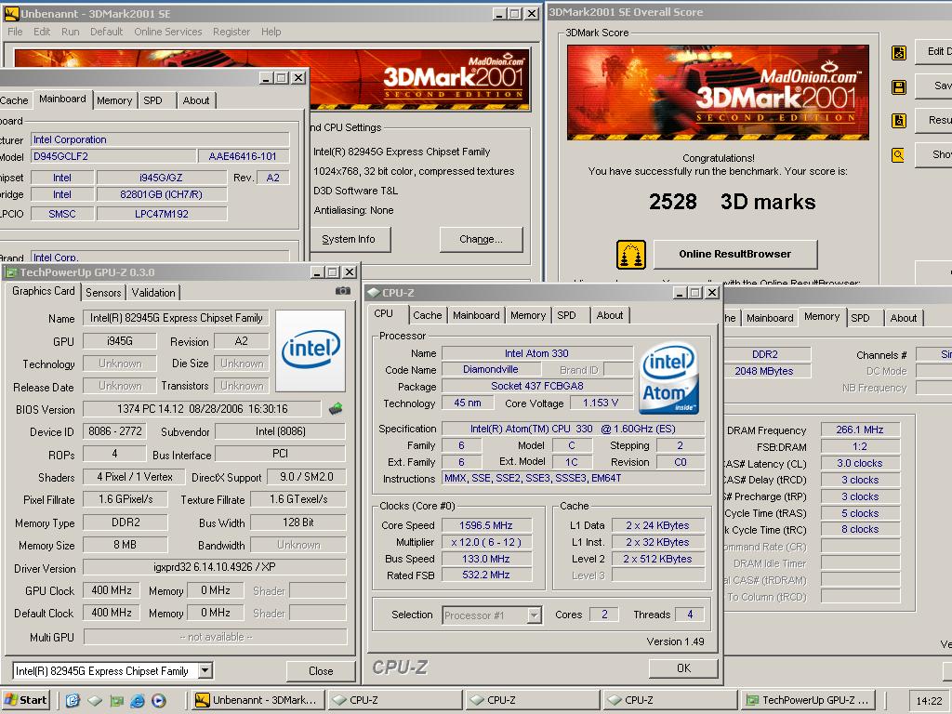The height and width of the screenshot is (714, 952).
Task: Open the Processor #1 selection dropdown
Action: click(534, 615)
